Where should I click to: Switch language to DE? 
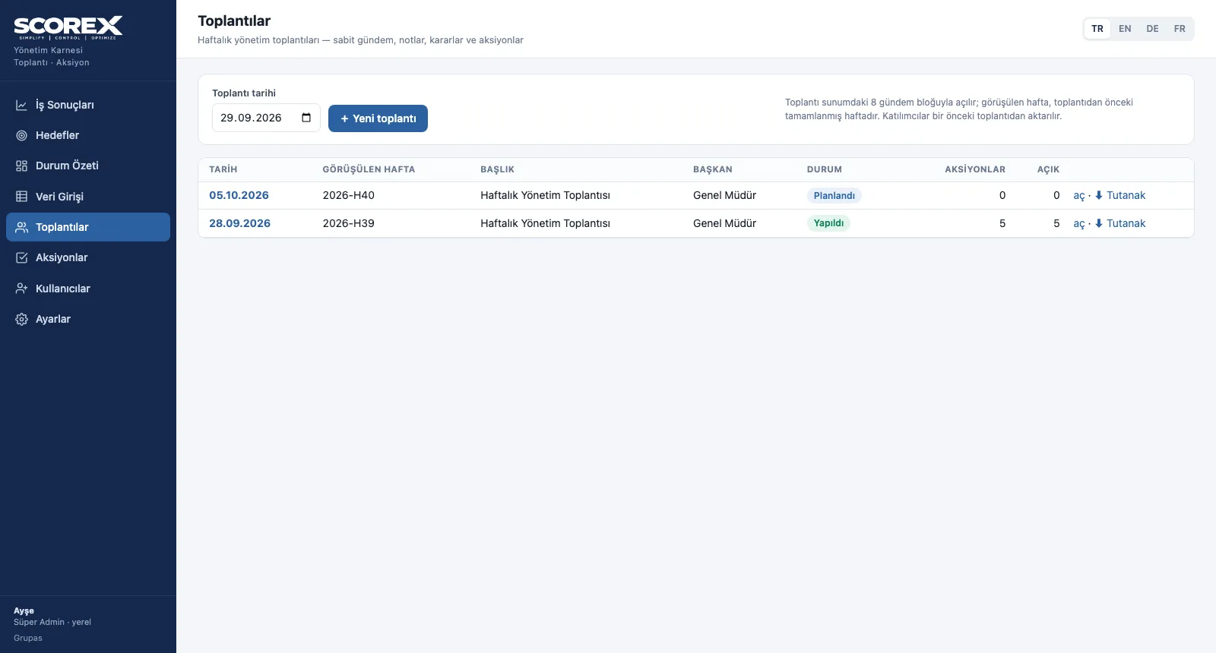(1153, 29)
